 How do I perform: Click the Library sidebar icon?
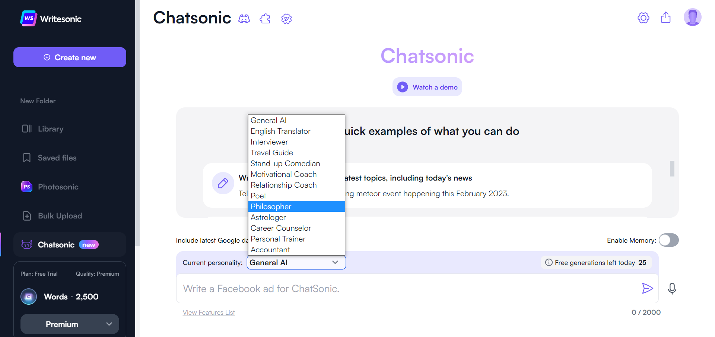pyautogui.click(x=27, y=129)
